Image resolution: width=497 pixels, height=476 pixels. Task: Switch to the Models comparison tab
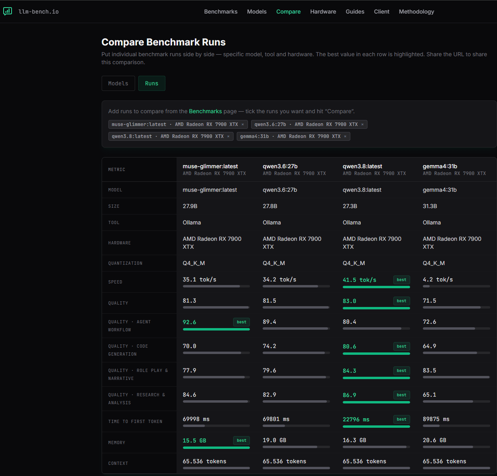click(118, 83)
